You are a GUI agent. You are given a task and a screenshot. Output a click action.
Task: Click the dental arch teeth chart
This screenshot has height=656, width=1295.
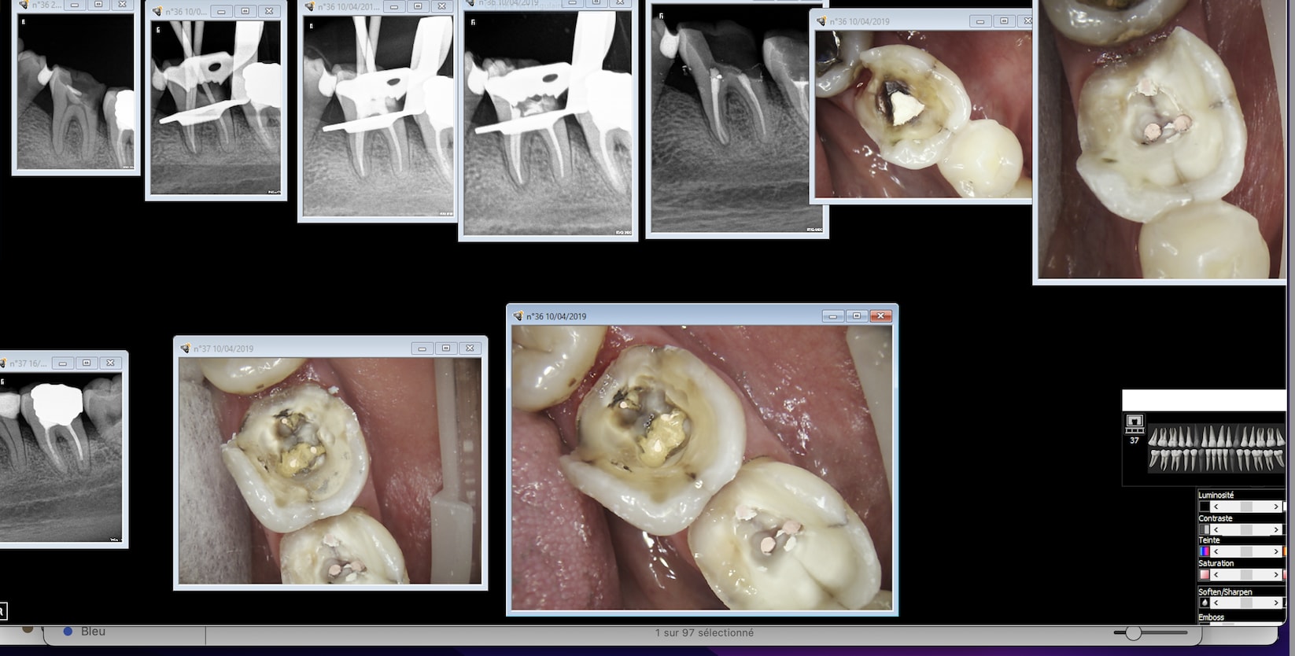click(x=1215, y=448)
